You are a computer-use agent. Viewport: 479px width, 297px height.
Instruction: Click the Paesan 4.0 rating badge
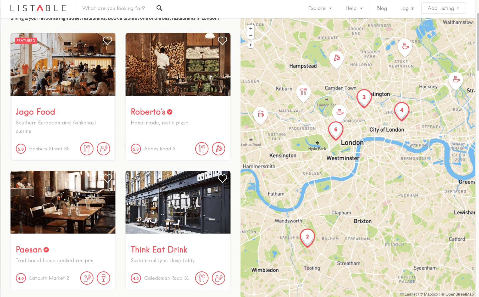point(21,278)
